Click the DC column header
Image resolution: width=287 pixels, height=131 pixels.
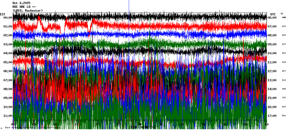282,14
